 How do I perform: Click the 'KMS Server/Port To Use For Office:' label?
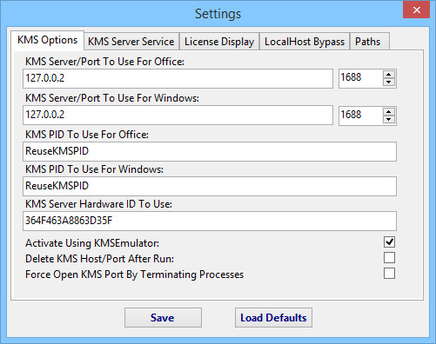(x=104, y=62)
